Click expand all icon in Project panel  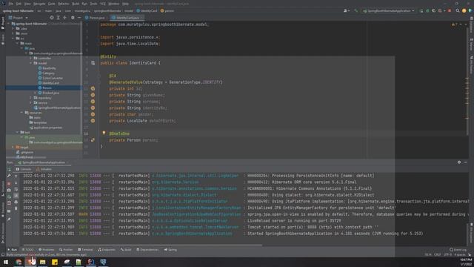coord(59,18)
